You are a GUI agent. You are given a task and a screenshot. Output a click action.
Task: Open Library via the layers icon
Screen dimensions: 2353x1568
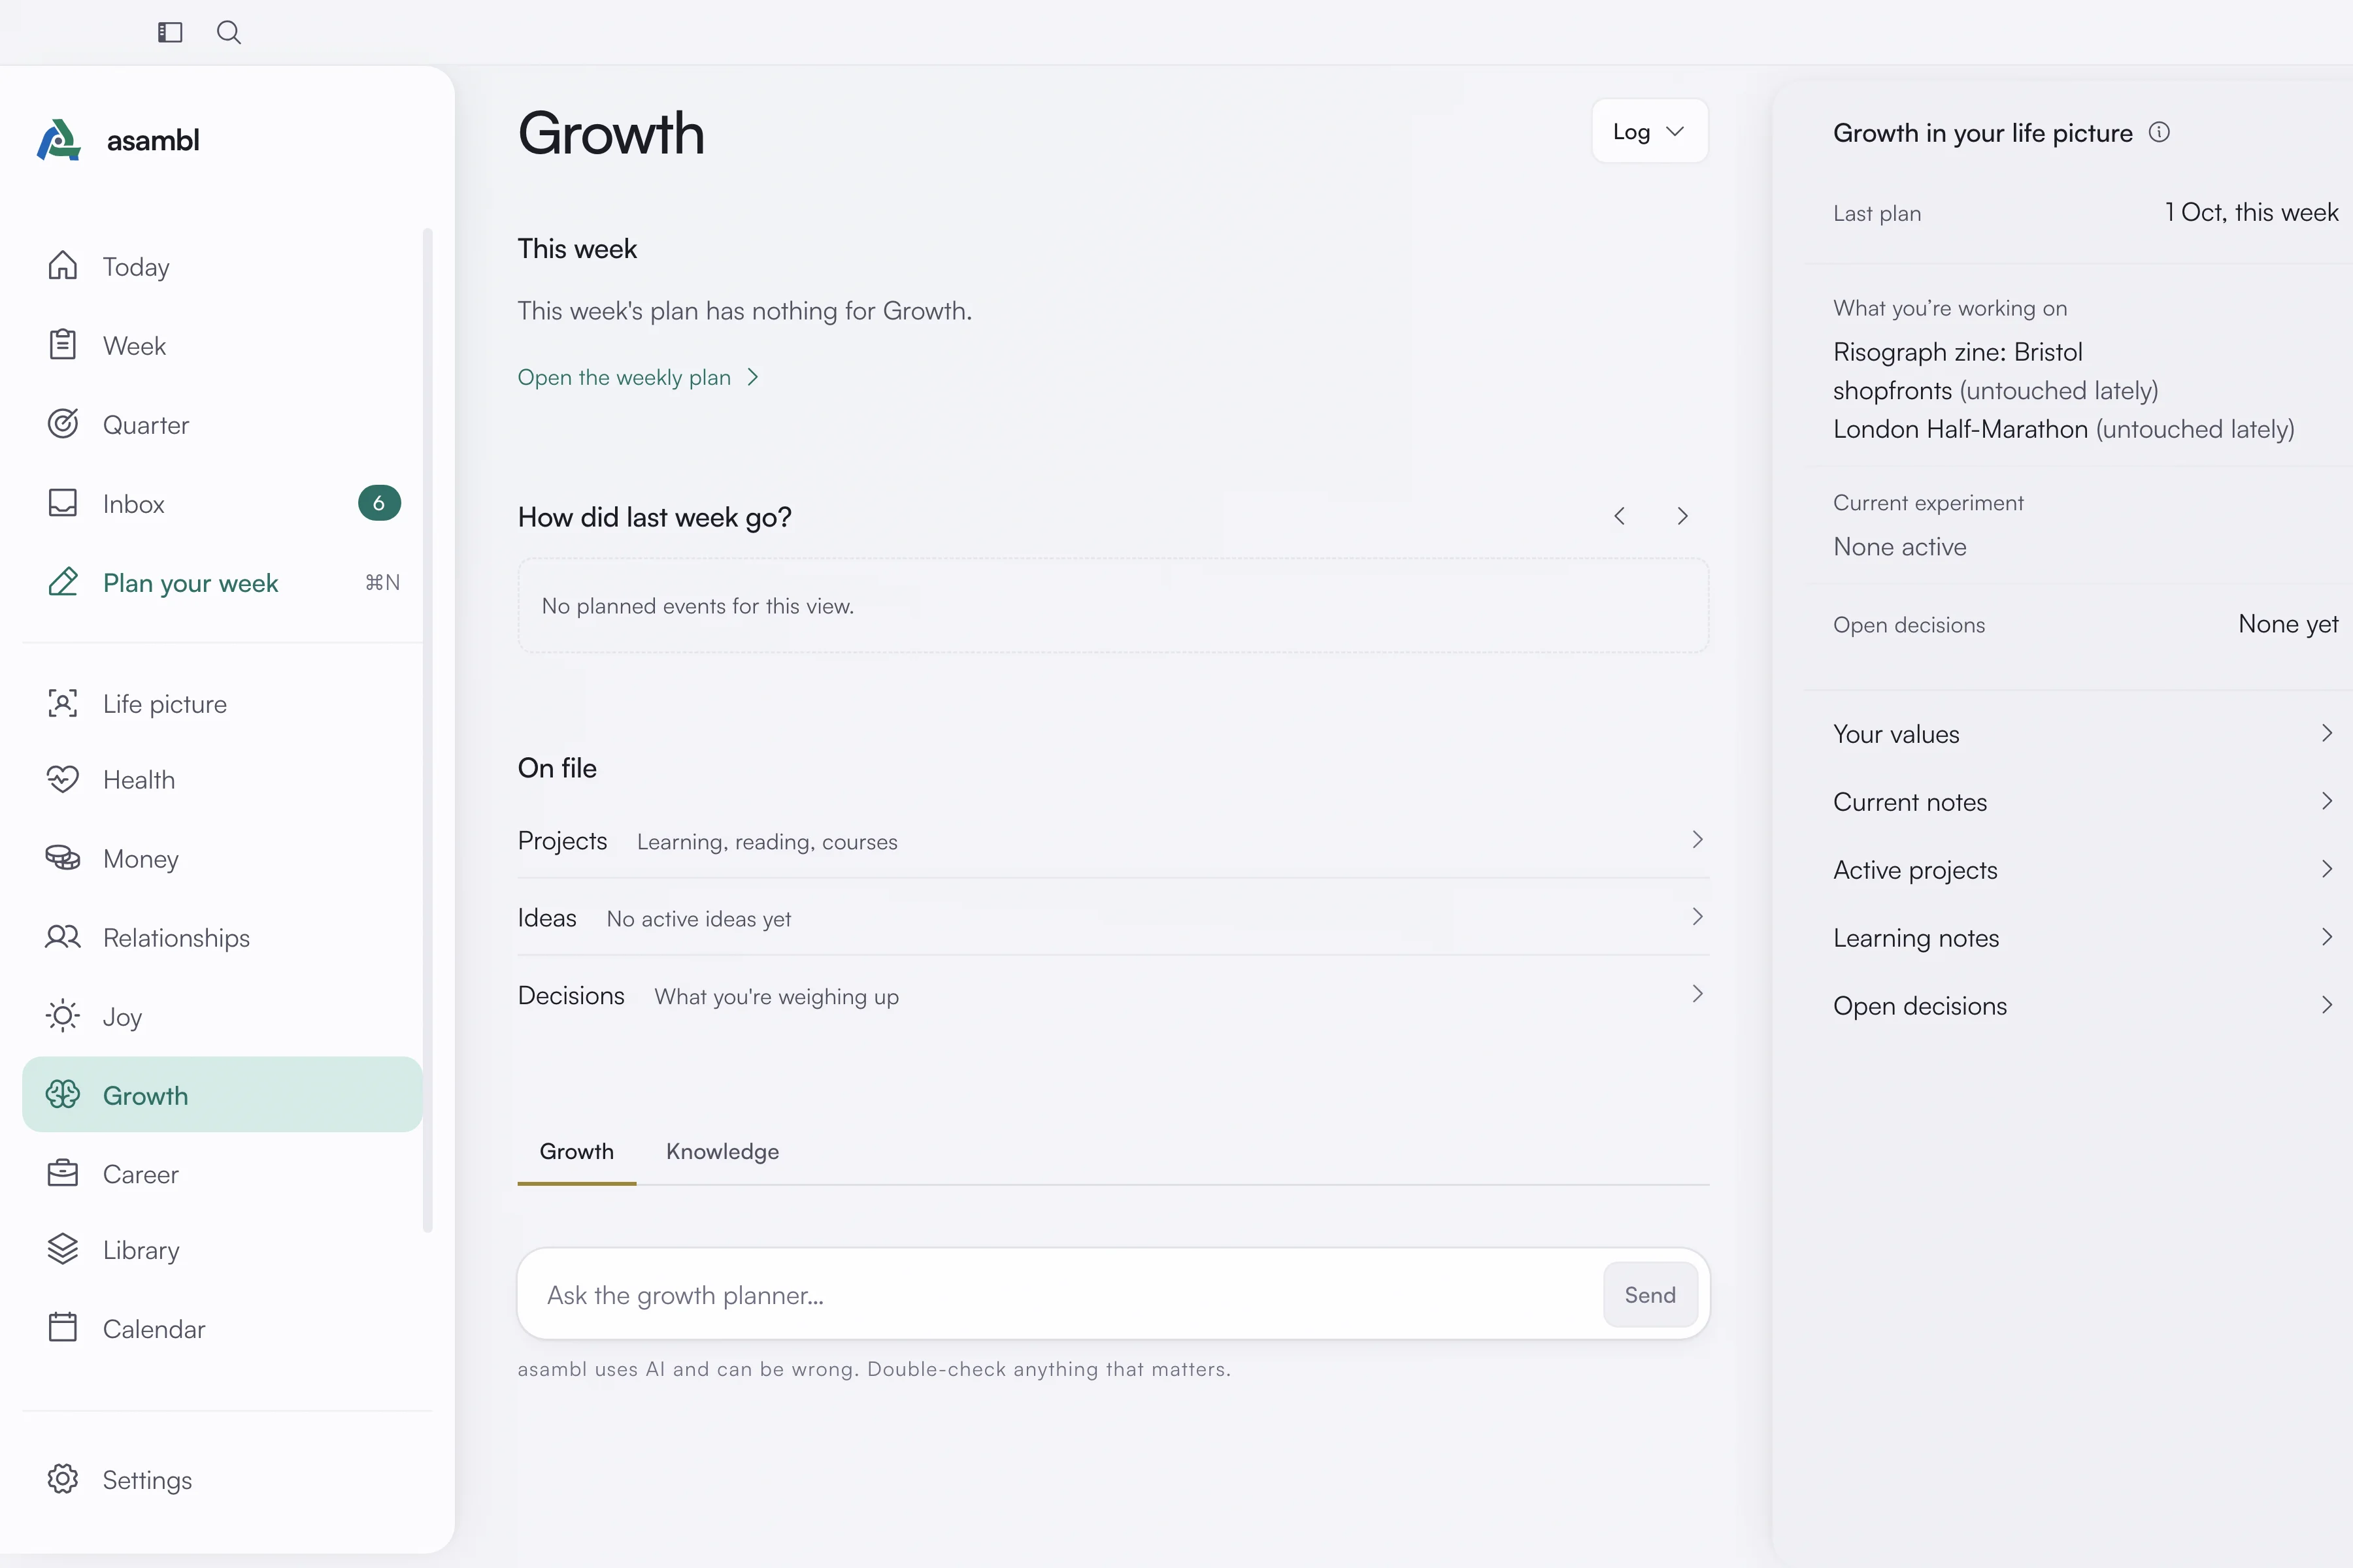pos(63,1249)
